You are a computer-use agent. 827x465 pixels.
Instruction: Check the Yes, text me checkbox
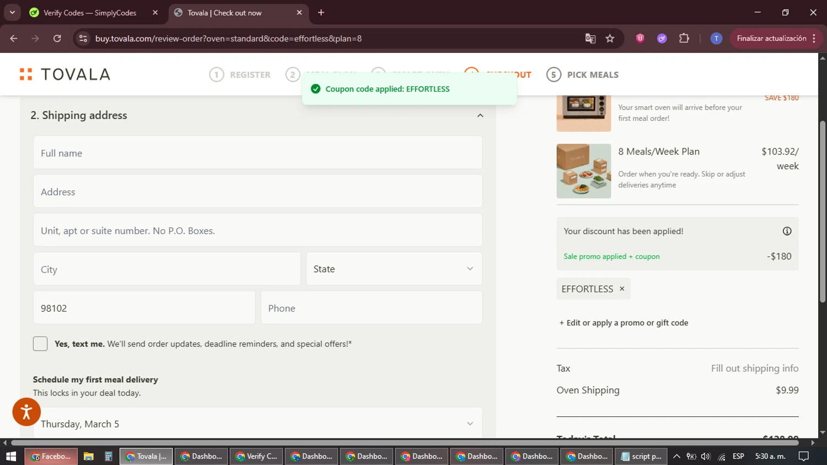click(40, 344)
